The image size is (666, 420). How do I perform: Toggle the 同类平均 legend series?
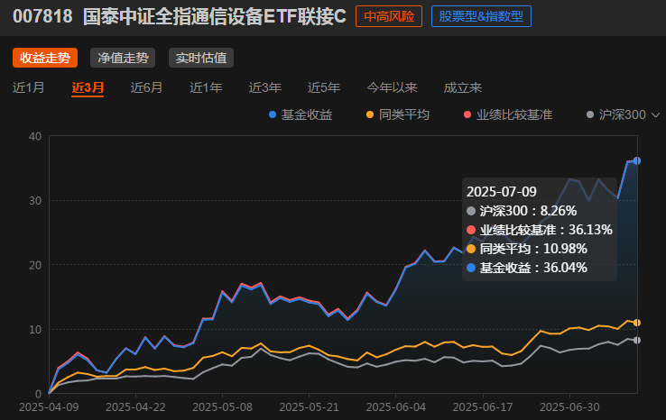click(x=398, y=114)
